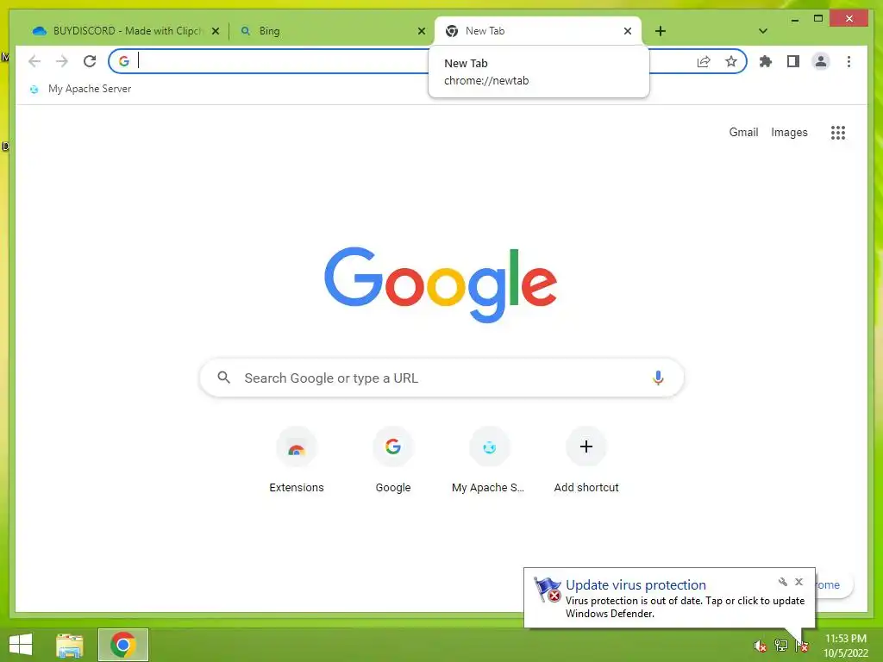Viewport: 883px width, 662px height.
Task: Open the Extensions shortcut tile
Action: click(x=297, y=460)
